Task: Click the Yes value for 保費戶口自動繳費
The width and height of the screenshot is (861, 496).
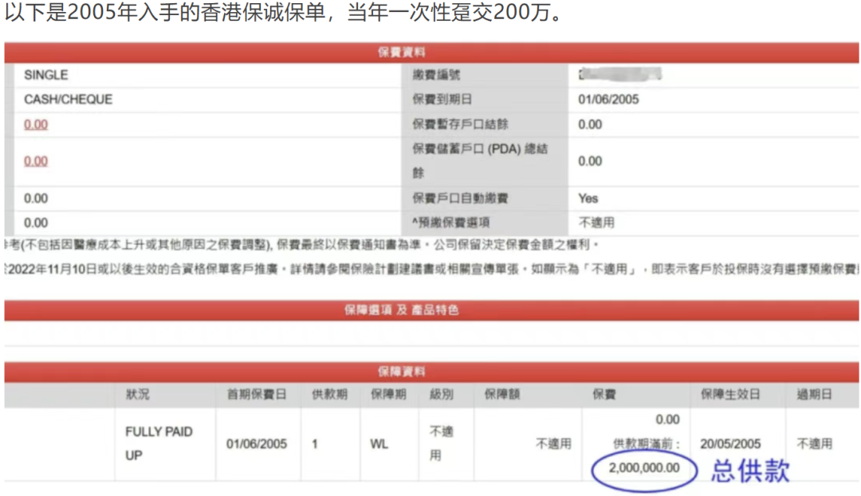Action: [x=588, y=198]
